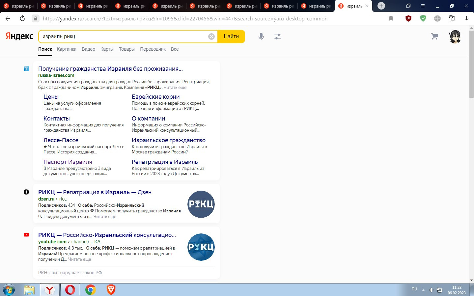474x296 pixels.
Task: Switch to the Видео tab
Action: [x=88, y=49]
